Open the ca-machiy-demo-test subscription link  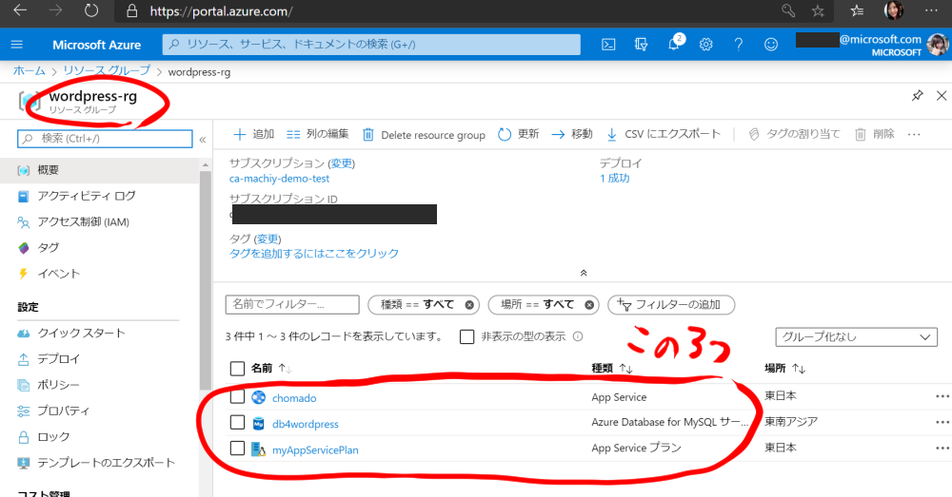coord(279,179)
